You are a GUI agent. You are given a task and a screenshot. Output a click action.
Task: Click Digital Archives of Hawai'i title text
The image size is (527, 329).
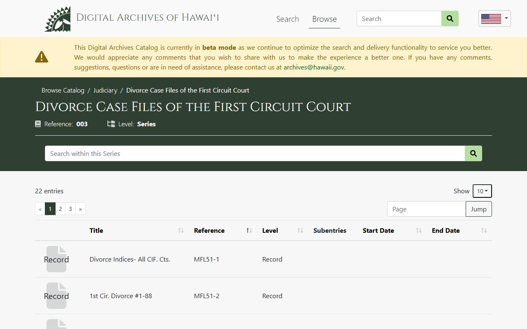tap(147, 17)
